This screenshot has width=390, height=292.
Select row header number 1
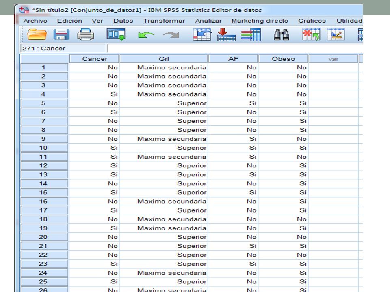coord(44,68)
